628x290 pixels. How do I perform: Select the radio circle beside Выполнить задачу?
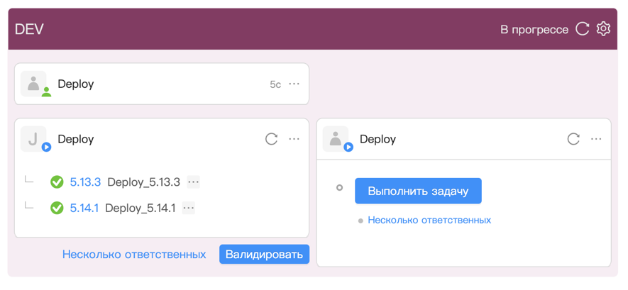[x=339, y=188]
